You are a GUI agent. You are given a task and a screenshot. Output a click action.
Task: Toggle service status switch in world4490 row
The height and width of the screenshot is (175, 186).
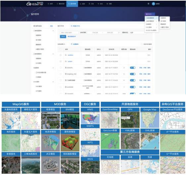[133, 87]
